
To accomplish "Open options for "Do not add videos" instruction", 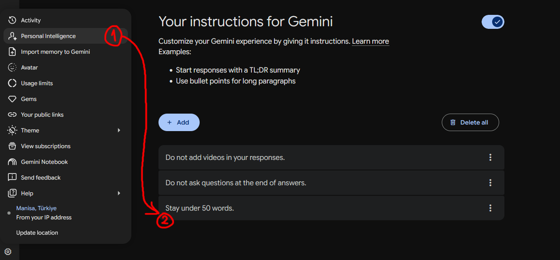I will click(490, 157).
